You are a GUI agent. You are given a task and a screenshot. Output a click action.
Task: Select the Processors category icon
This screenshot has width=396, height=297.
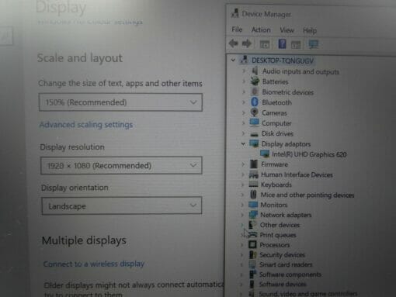[x=252, y=244]
